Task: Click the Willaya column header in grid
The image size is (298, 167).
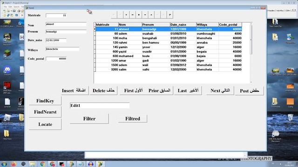Action: coord(207,25)
